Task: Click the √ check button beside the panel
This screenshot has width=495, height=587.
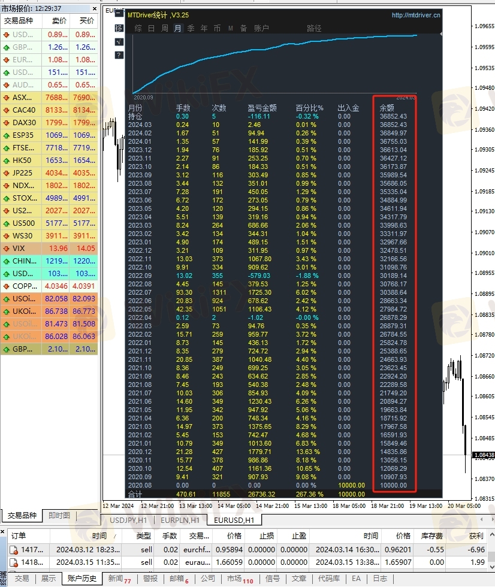Action: (119, 41)
